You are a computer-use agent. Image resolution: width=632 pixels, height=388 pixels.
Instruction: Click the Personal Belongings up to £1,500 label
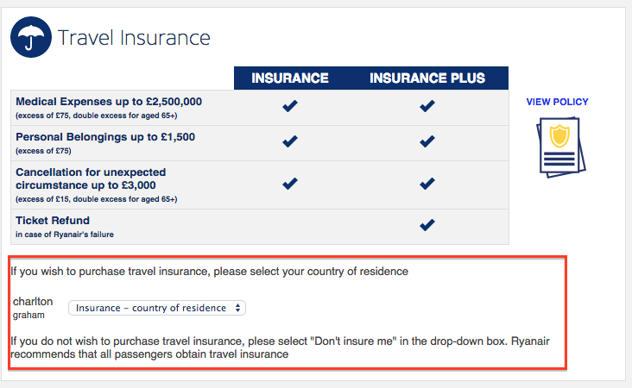pos(105,137)
